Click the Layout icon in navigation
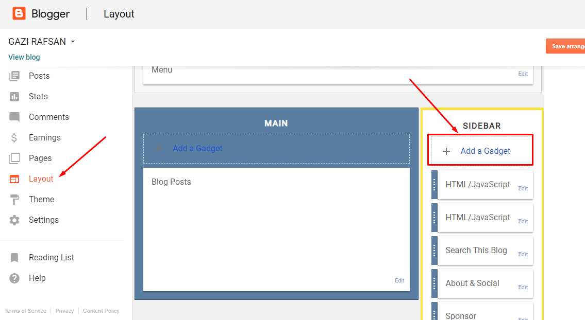 (14, 179)
